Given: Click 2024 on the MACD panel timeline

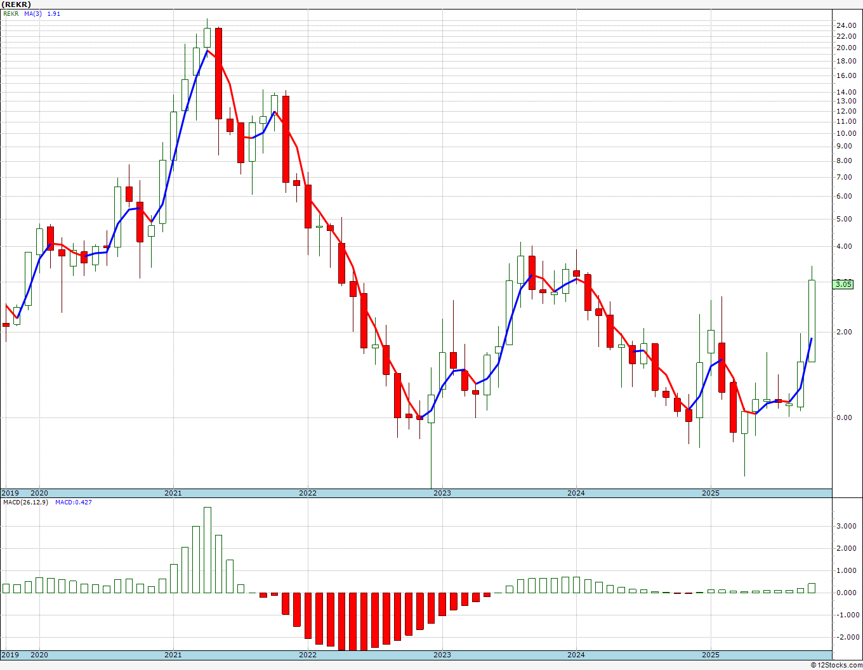Looking at the screenshot, I should pyautogui.click(x=576, y=655).
